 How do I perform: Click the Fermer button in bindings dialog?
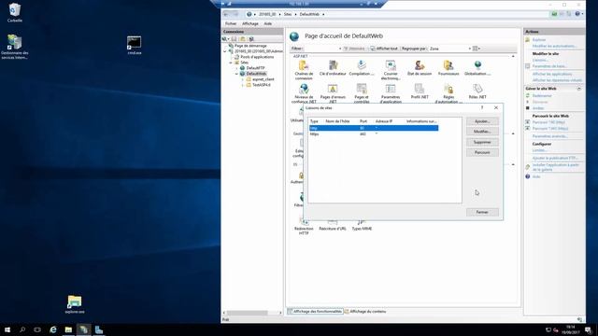pyautogui.click(x=482, y=212)
